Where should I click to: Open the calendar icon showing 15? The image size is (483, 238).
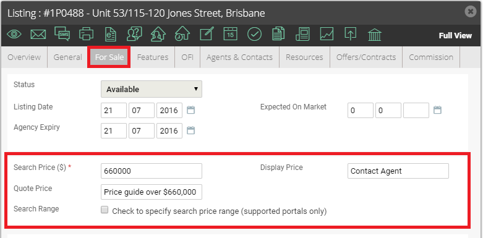click(x=231, y=34)
